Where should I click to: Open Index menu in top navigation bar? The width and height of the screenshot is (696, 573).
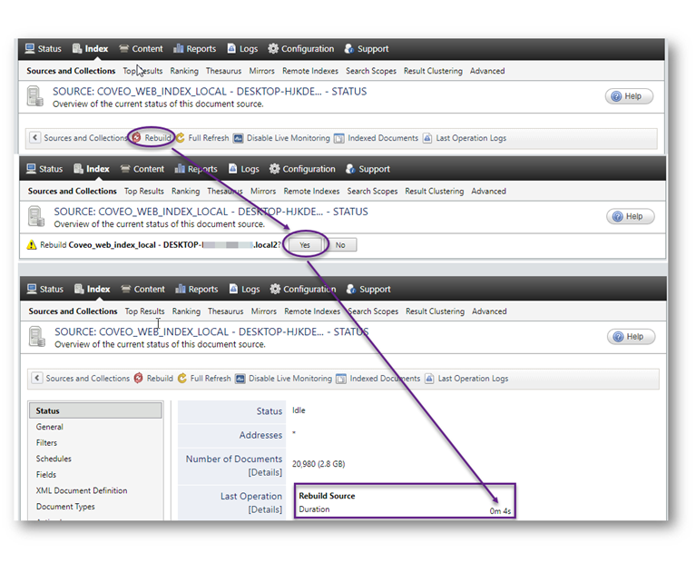(91, 49)
